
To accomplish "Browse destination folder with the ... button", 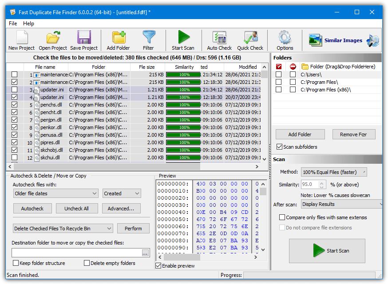I will pyautogui.click(x=145, y=253).
